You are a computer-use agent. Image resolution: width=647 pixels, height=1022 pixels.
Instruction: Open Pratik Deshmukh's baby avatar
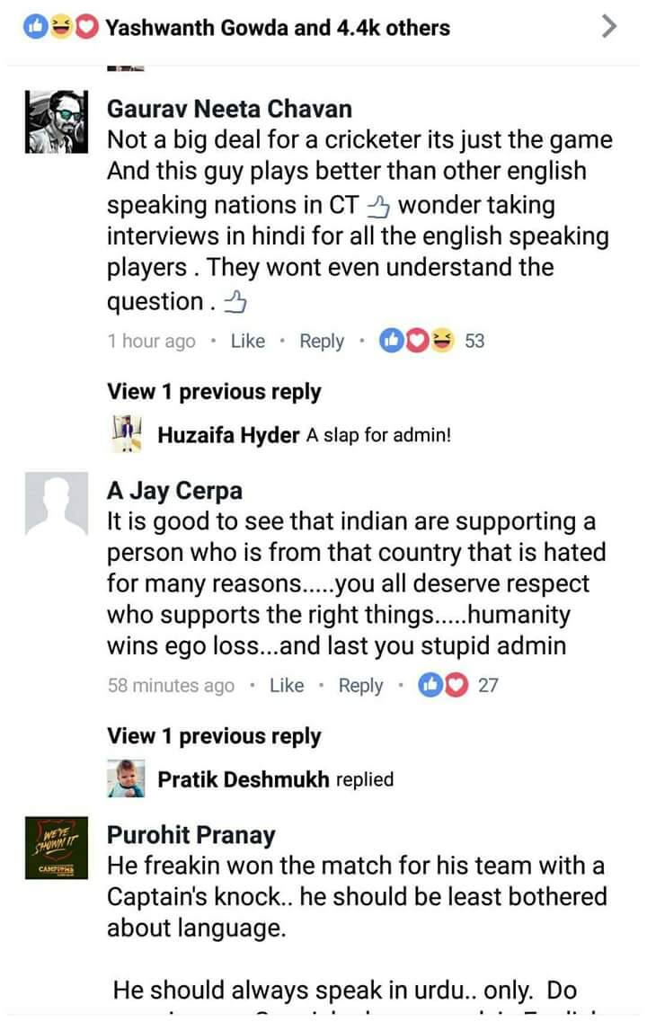(x=127, y=778)
